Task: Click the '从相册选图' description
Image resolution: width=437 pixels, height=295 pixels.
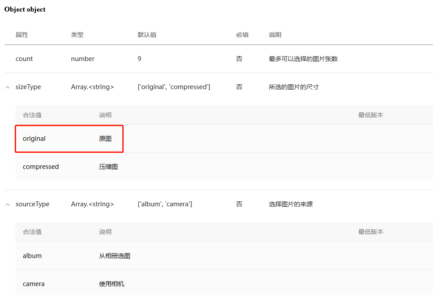Action: click(115, 256)
